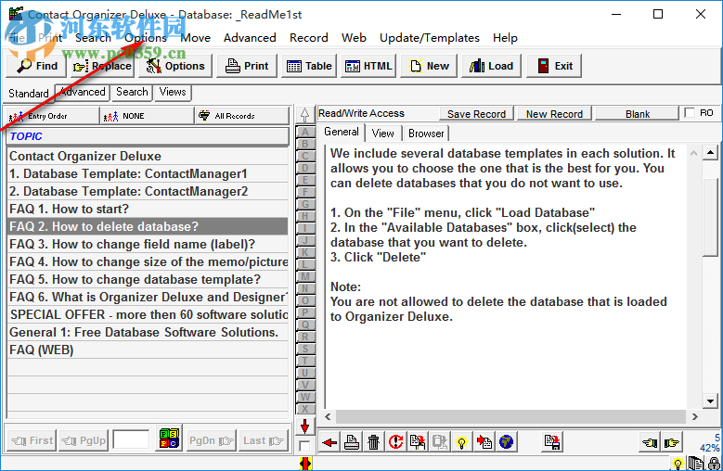
Task: Click the New toolbar button
Action: pyautogui.click(x=429, y=66)
